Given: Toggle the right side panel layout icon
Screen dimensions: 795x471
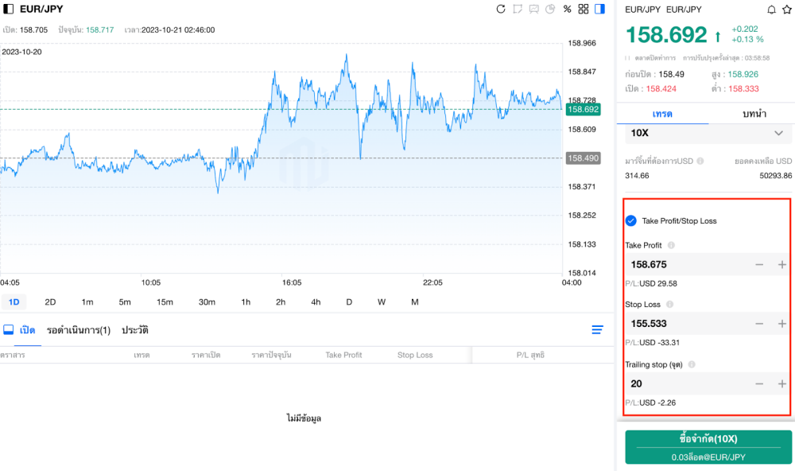Looking at the screenshot, I should pyautogui.click(x=599, y=10).
